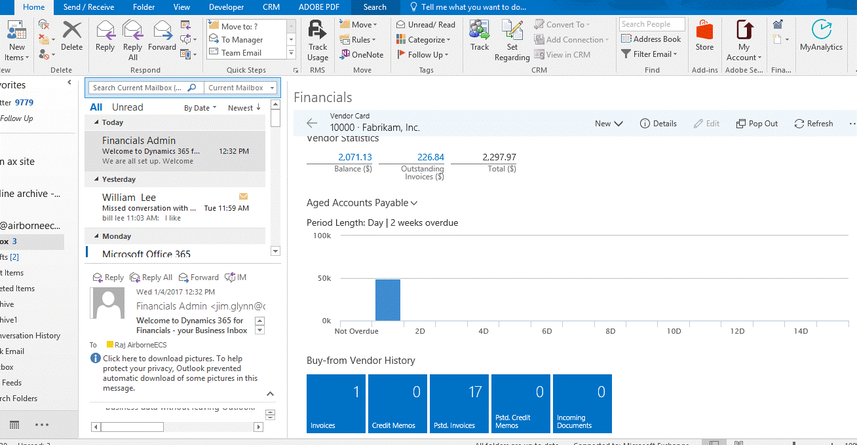Collapse the folder pane arrow
Viewport: 857px width, 445px height.
(x=69, y=83)
